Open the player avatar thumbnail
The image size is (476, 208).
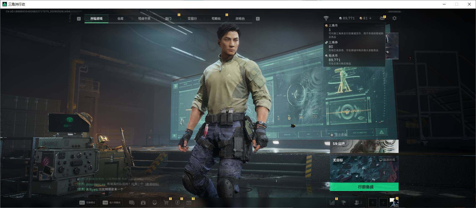click(x=394, y=203)
